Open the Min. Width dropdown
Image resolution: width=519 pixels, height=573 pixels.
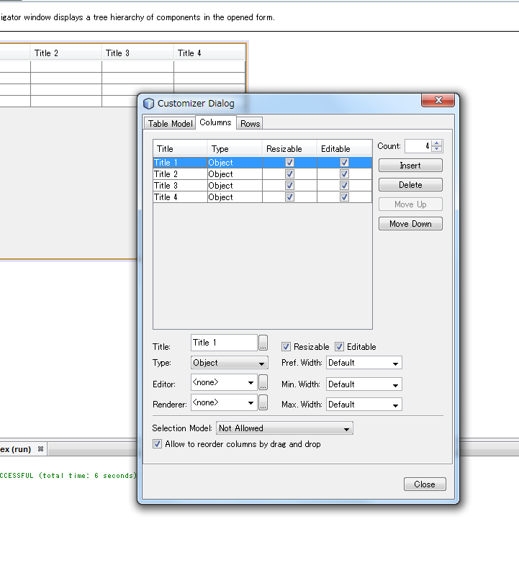tap(364, 384)
